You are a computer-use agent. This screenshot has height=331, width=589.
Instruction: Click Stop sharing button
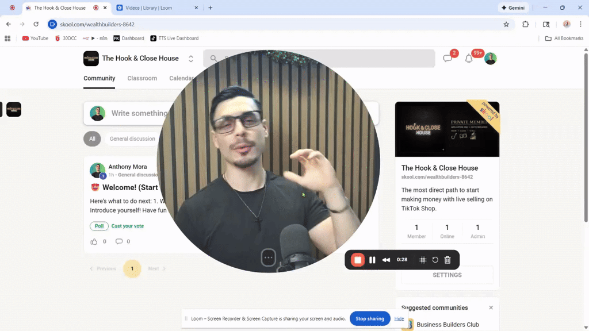(x=370, y=318)
